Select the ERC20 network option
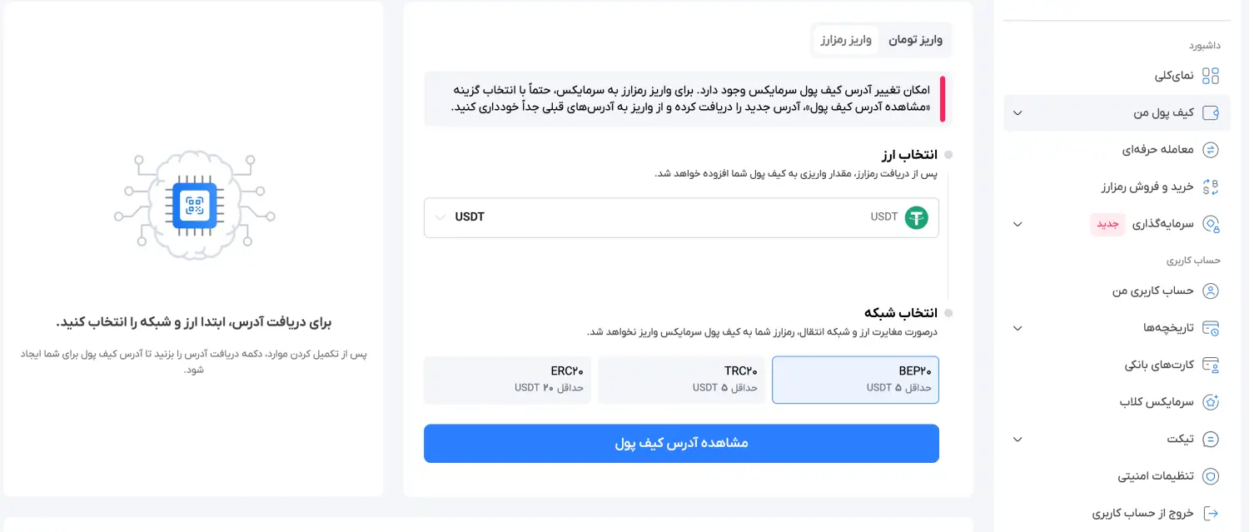 [507, 379]
